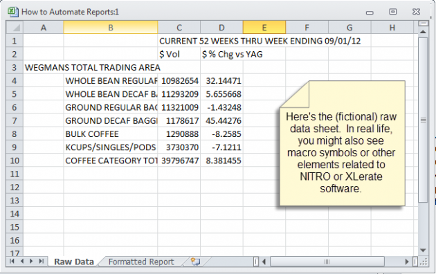Click the yellow raw data sheet note

[x=343, y=143]
